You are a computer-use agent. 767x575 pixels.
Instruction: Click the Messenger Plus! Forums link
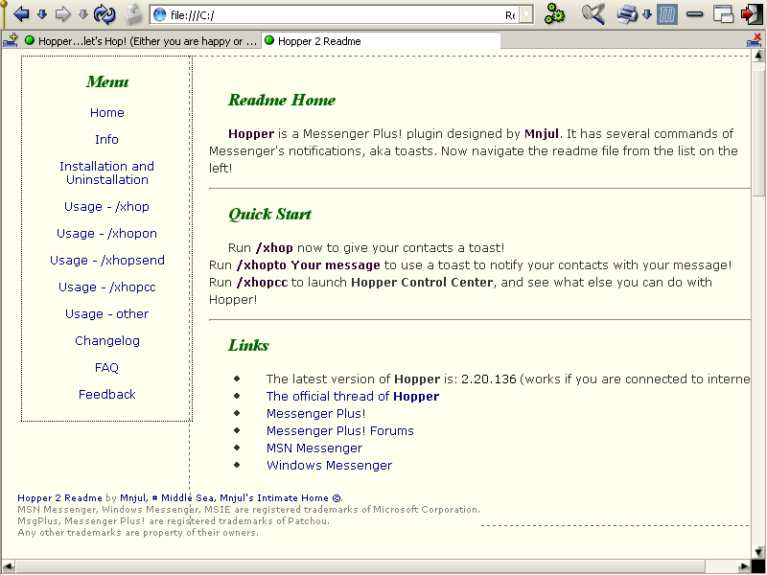tap(339, 431)
